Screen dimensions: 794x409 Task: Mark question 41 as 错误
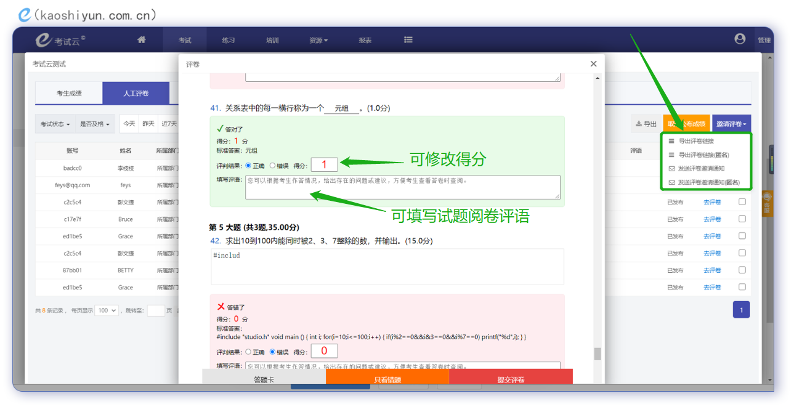[273, 166]
